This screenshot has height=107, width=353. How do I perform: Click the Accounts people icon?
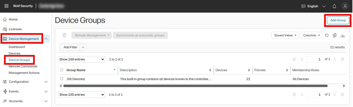(x=5, y=101)
